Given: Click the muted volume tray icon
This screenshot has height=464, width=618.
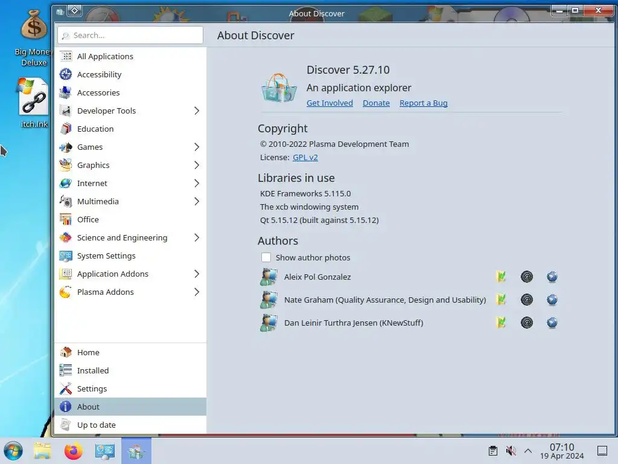Looking at the screenshot, I should [x=511, y=451].
